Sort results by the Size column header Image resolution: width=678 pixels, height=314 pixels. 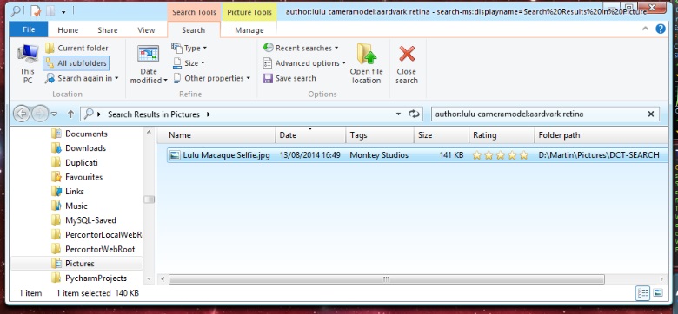point(441,135)
